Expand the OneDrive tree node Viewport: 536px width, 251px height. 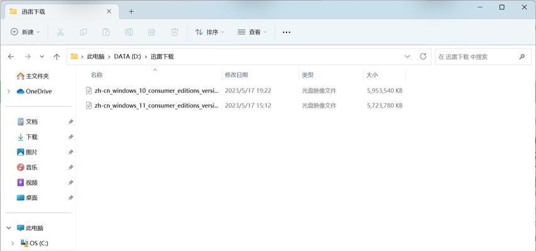click(9, 91)
